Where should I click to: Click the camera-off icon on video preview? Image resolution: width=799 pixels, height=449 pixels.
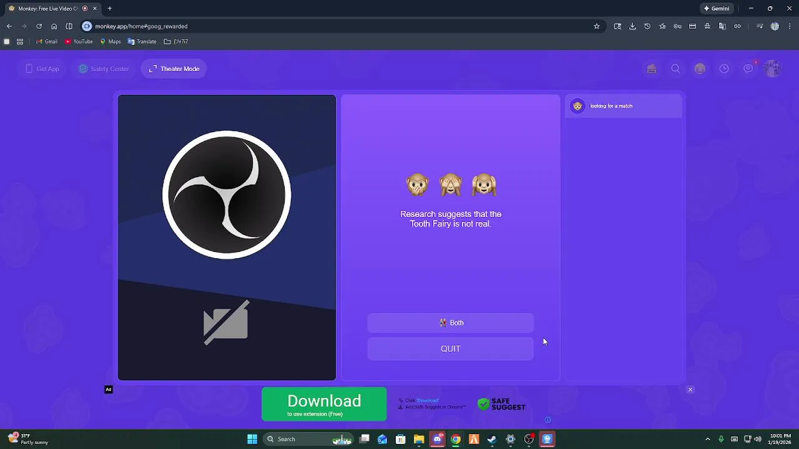tap(226, 322)
